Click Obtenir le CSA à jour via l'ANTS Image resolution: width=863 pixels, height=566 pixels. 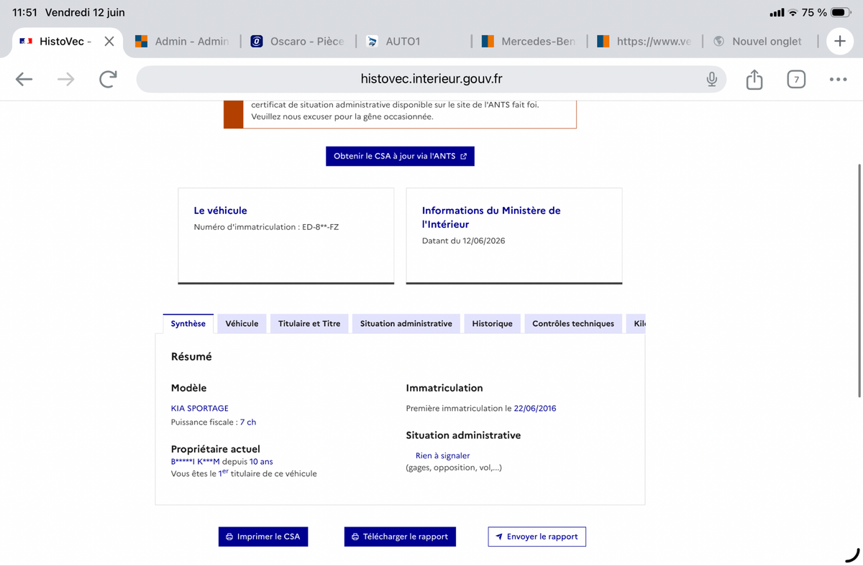point(400,156)
